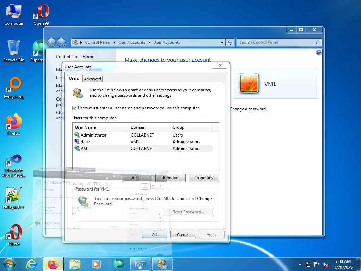Open the Action Center flag icon
The height and width of the screenshot is (271, 361).
click(317, 264)
